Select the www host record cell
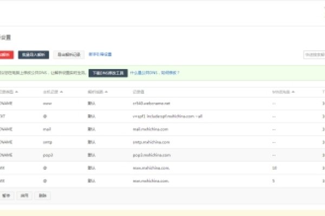Screen dimensions: 325x216 coord(48,103)
